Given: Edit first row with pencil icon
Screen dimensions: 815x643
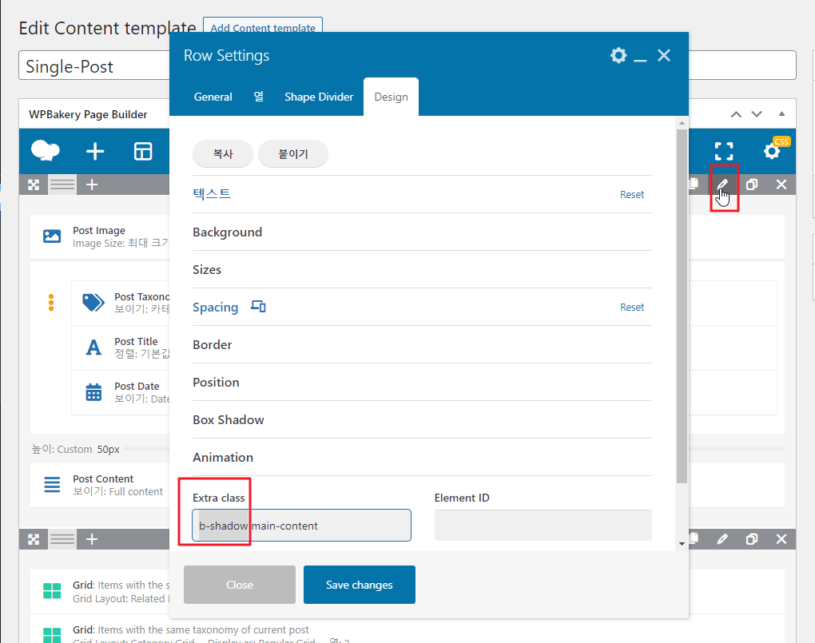Looking at the screenshot, I should (722, 185).
